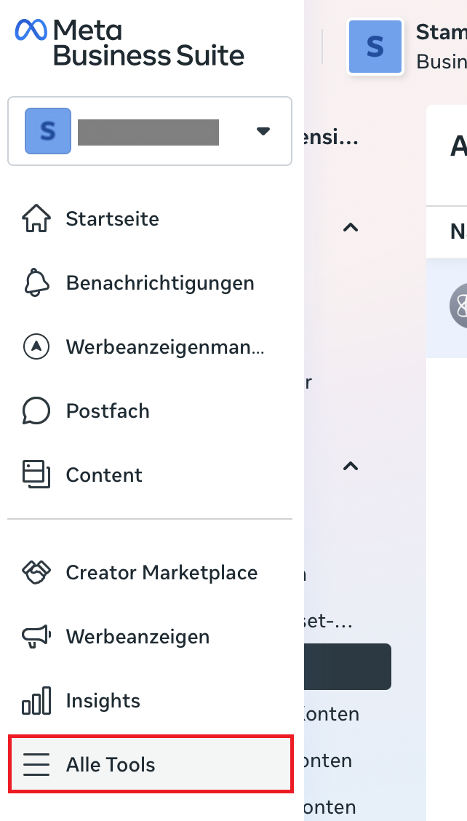
Task: Click the S business avatar in header
Action: coord(375,47)
